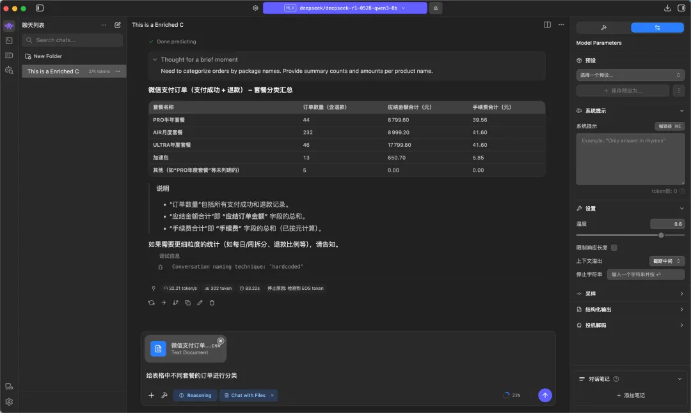Click the token count help icon
Viewport: 691px width, 413px height.
coord(682,191)
